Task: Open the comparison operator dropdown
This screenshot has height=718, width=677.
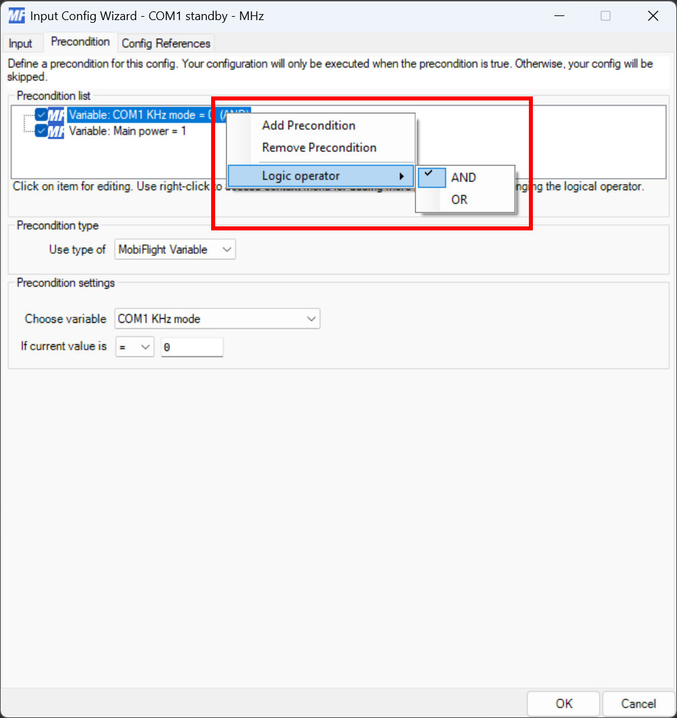Action: [x=135, y=347]
